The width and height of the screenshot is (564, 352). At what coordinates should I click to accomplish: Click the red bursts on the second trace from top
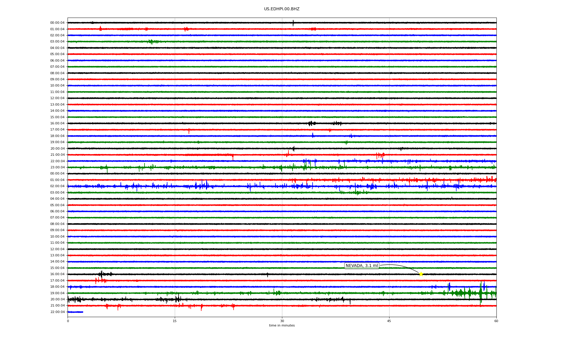coord(100,29)
